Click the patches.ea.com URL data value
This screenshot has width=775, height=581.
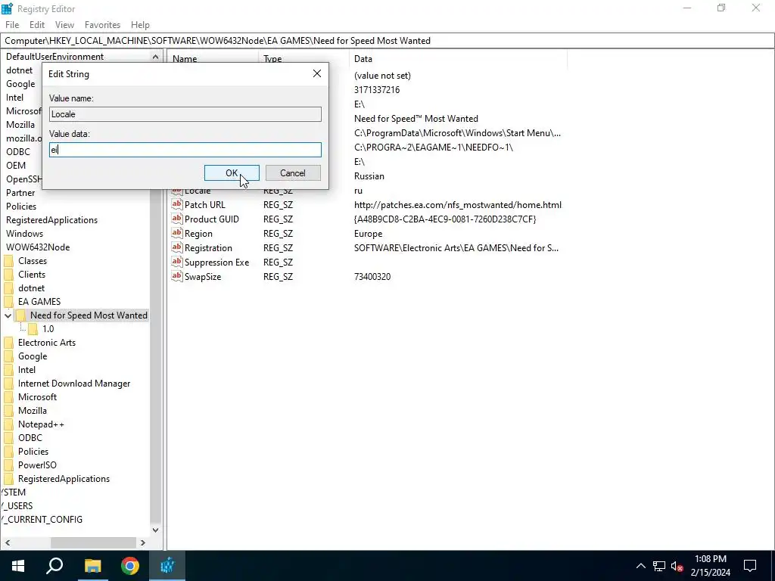click(x=458, y=205)
